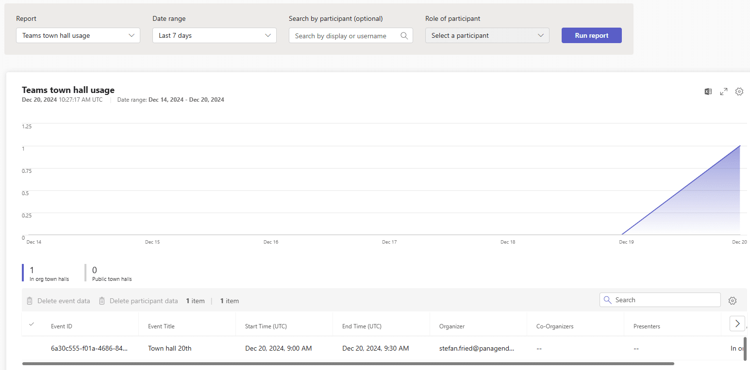Open chart settings gear icon
Viewport: 750px width, 370px height.
point(739,92)
